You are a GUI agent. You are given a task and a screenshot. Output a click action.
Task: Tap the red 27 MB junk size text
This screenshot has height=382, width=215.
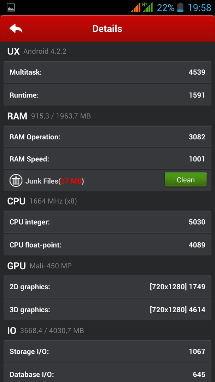click(71, 181)
